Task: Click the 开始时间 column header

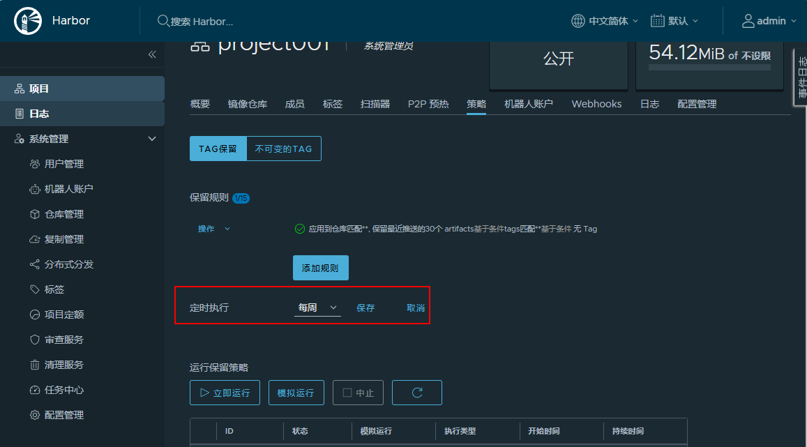Action: pos(544,431)
